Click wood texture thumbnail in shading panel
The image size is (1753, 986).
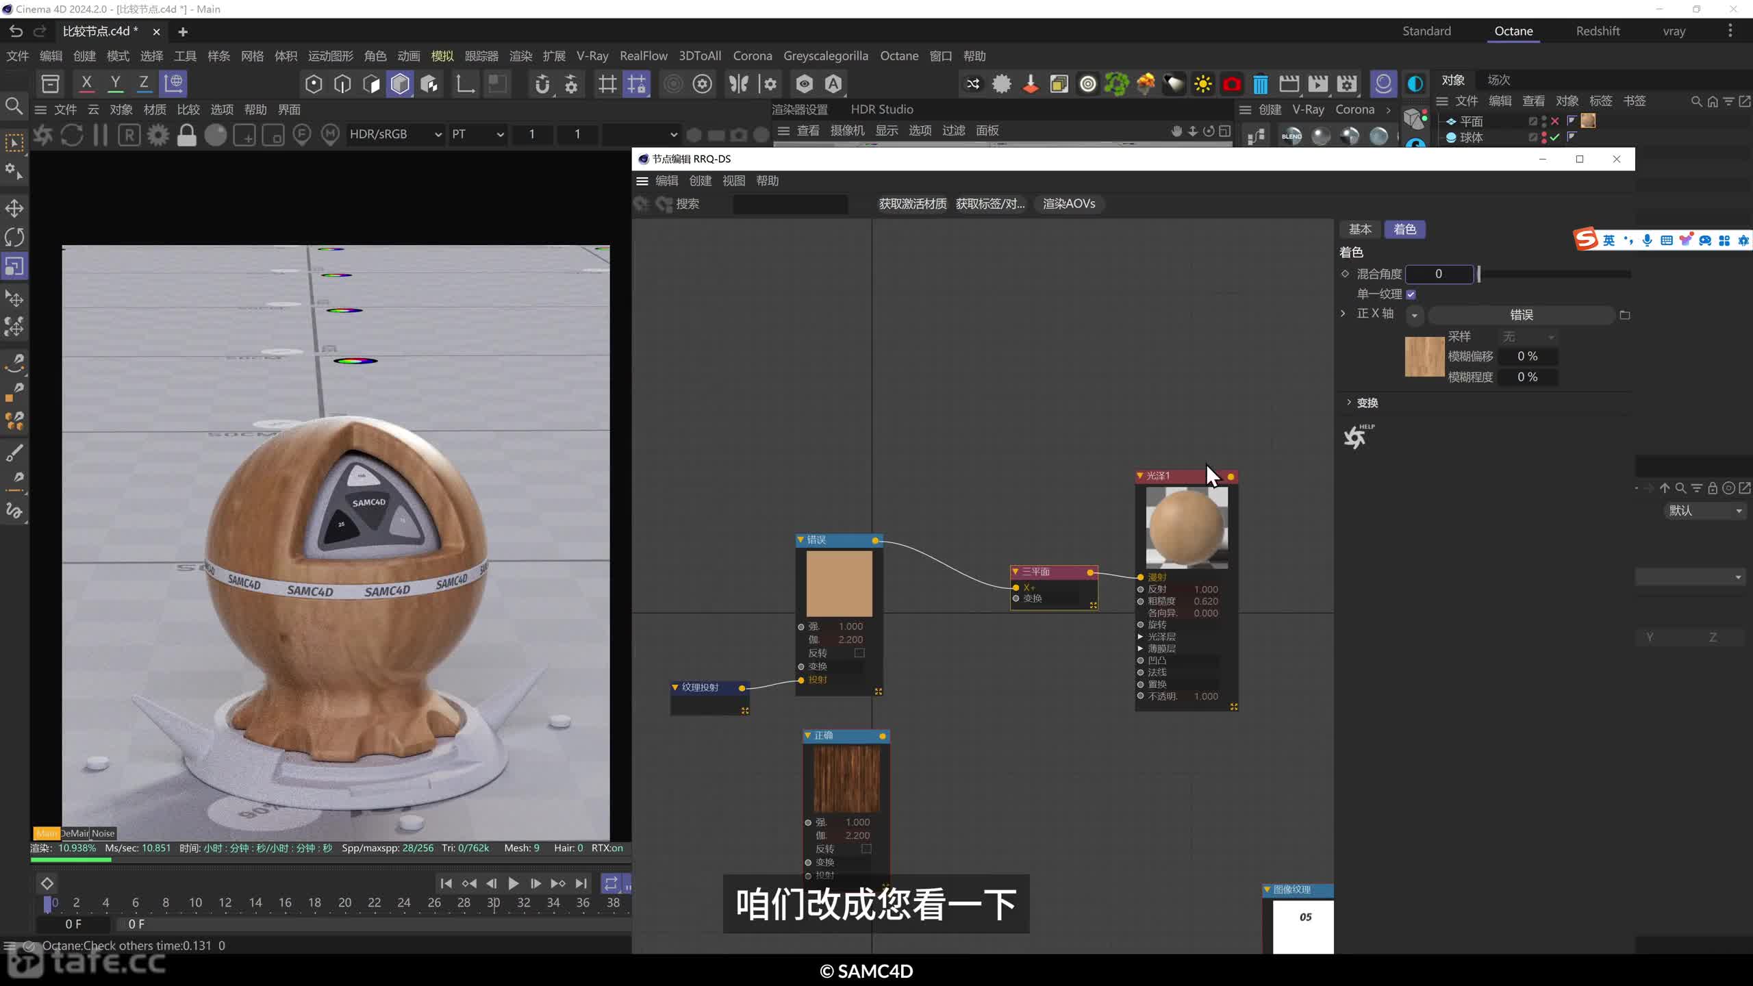click(x=1424, y=357)
